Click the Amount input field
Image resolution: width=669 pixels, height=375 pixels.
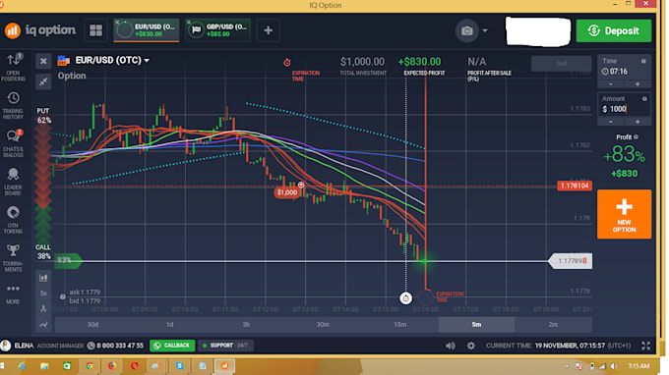624,109
